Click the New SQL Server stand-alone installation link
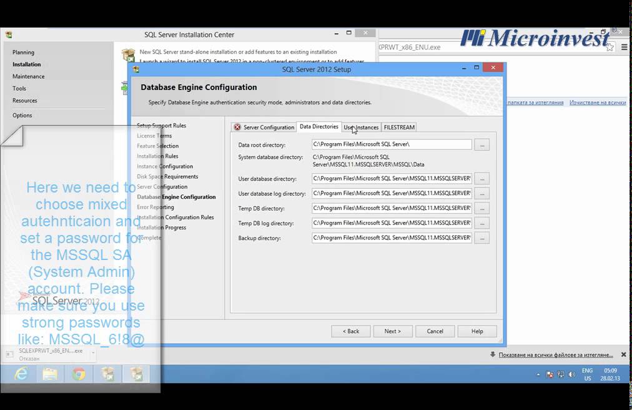 tap(238, 52)
